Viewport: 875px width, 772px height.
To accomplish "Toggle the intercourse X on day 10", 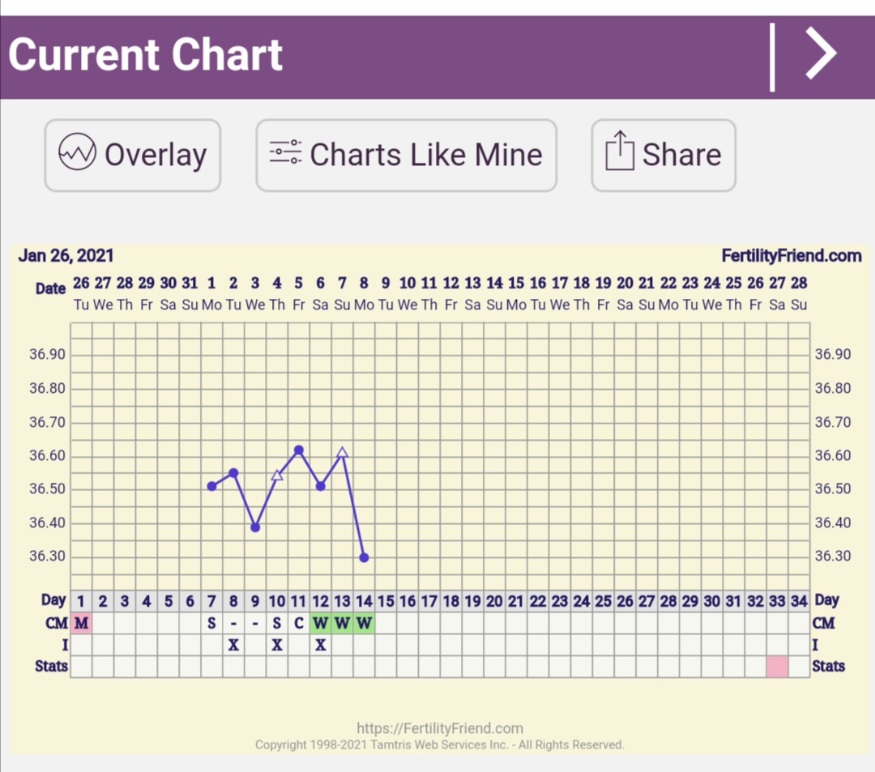I will point(277,645).
